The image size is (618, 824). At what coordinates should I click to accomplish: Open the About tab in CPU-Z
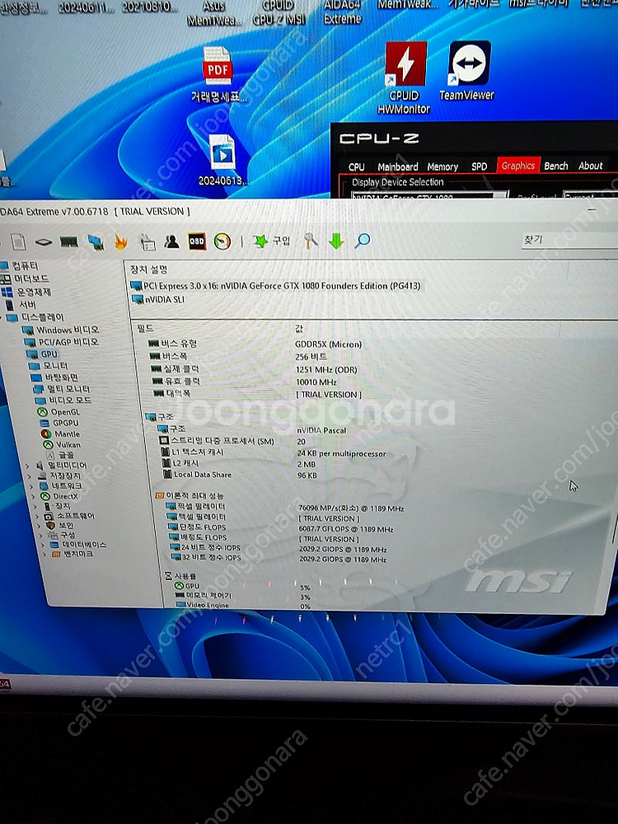pyautogui.click(x=591, y=166)
